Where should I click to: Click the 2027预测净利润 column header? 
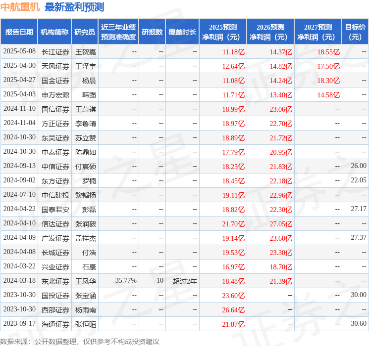[x=318, y=32]
